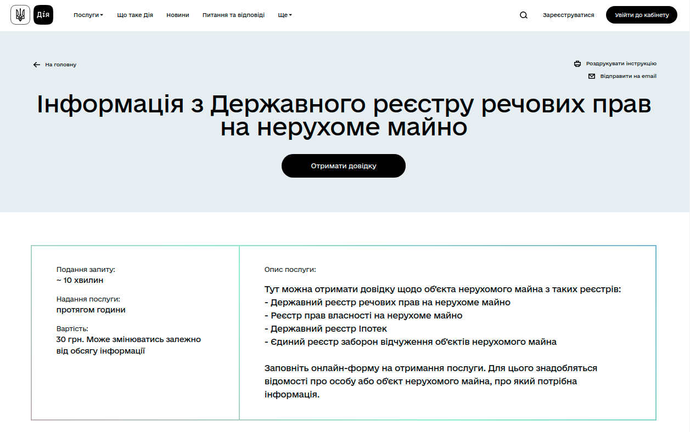Click the Тут можна отримати довідку sentence
Screen dimensions: 690x432
(443, 289)
